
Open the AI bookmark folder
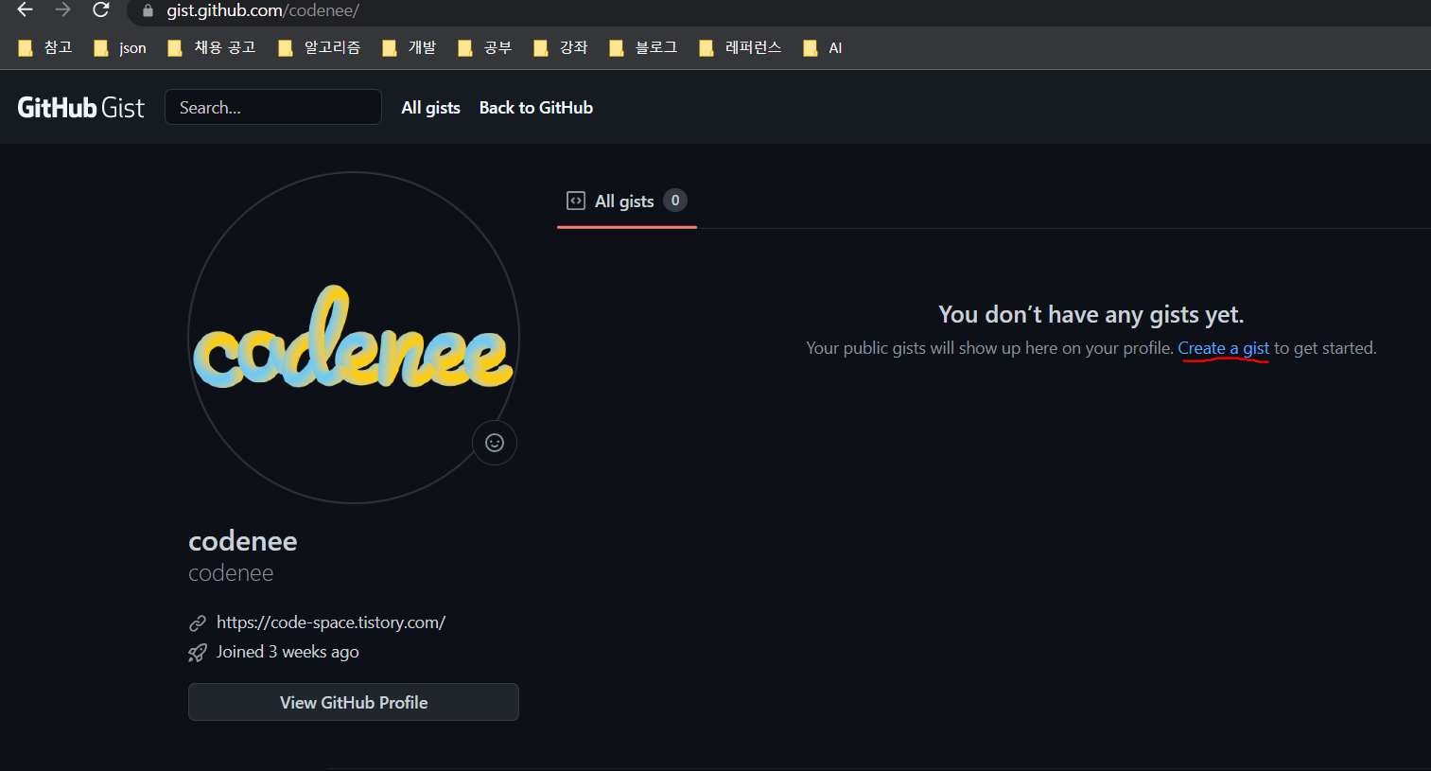point(823,48)
